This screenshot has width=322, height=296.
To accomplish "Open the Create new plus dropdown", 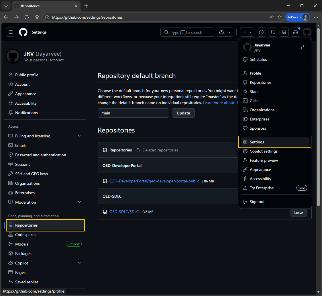I will tap(247, 32).
